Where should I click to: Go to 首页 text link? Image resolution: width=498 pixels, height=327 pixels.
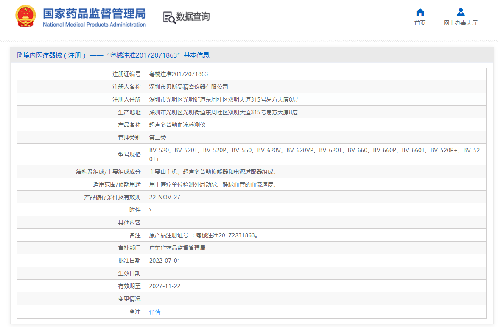(x=420, y=23)
